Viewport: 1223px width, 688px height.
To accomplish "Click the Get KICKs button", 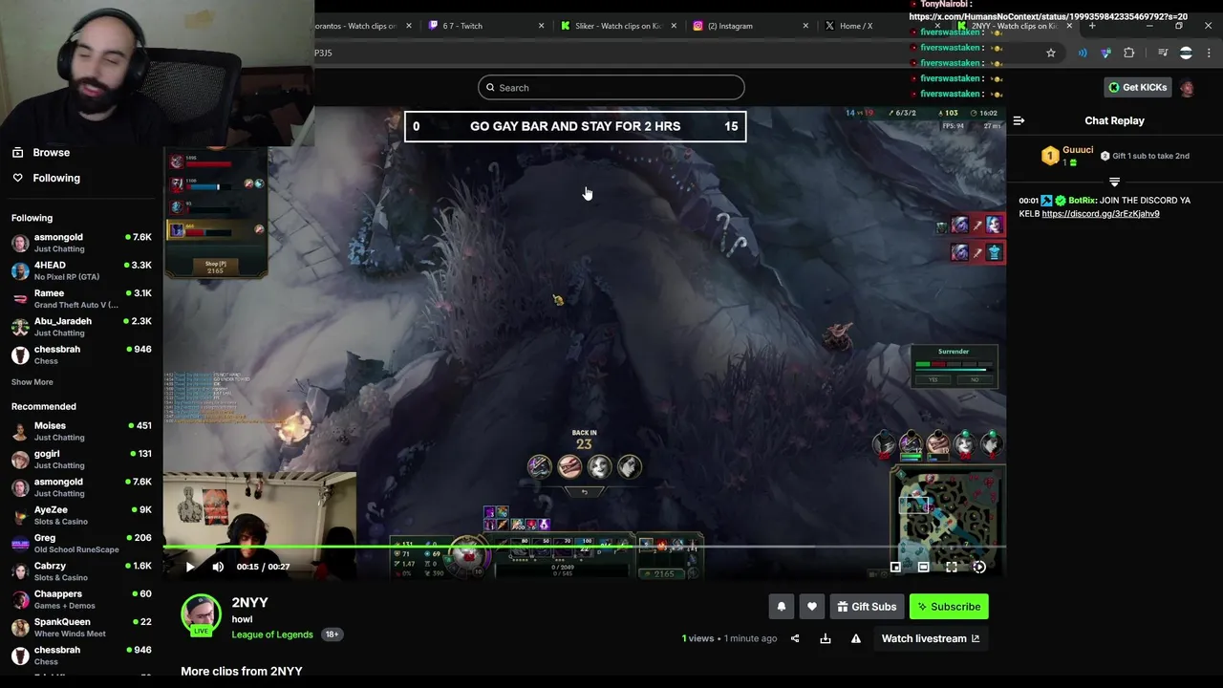I will pos(1137,87).
